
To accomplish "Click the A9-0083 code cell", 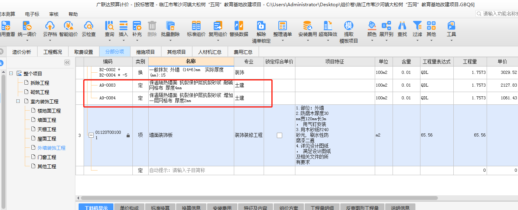I will [x=108, y=85].
